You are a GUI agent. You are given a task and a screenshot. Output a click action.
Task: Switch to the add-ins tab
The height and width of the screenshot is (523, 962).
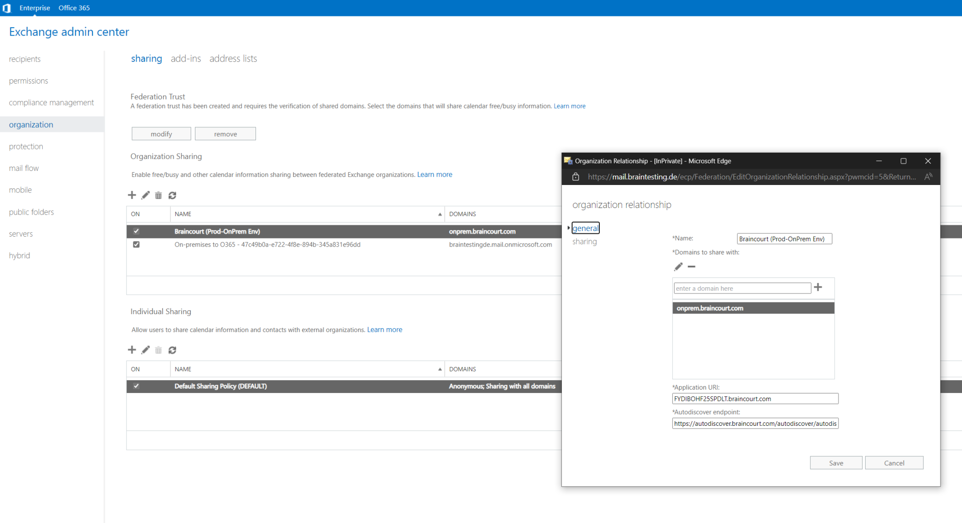[x=186, y=59]
